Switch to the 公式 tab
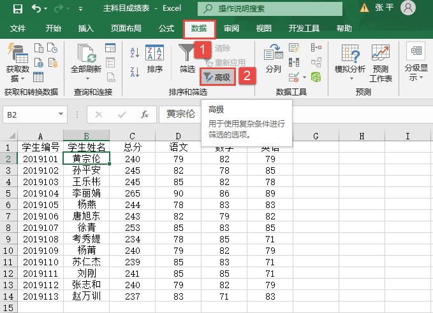This screenshot has height=313, width=433. click(x=166, y=28)
